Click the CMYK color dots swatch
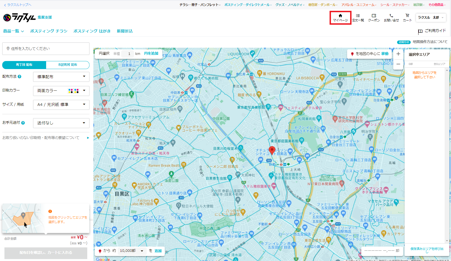This screenshot has height=261, width=451. coord(73,91)
